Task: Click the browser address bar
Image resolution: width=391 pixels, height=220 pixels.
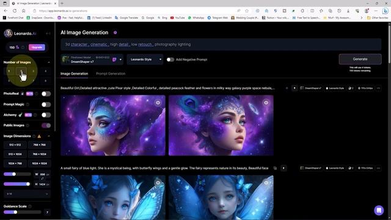Action: pos(134,11)
